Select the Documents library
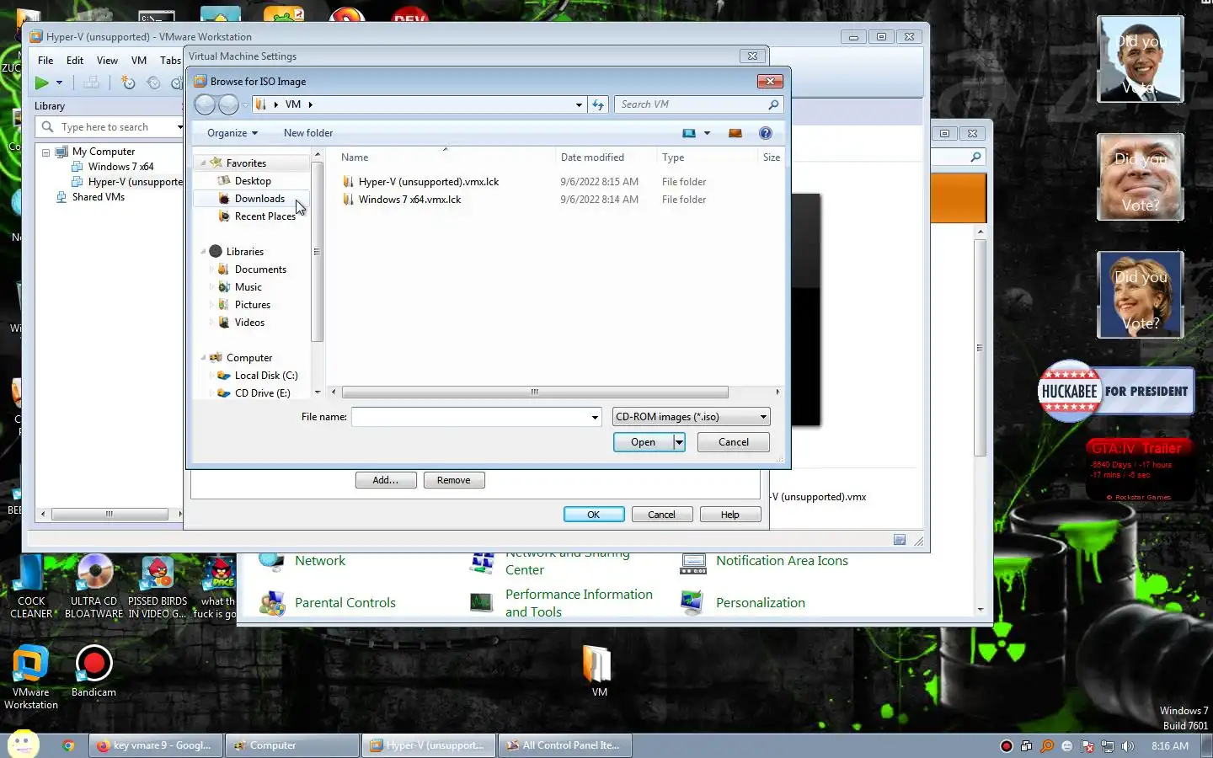Screen dimensions: 1213x758 260,270
